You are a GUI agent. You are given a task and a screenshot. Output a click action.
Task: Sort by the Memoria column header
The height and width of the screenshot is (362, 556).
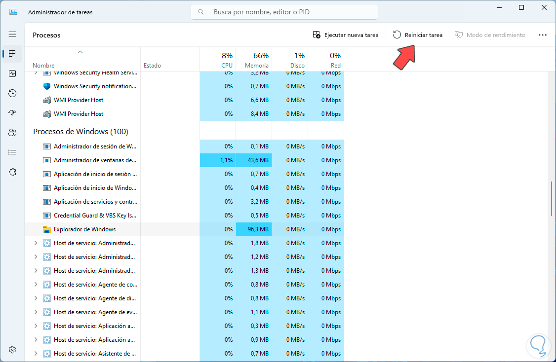pyautogui.click(x=254, y=60)
